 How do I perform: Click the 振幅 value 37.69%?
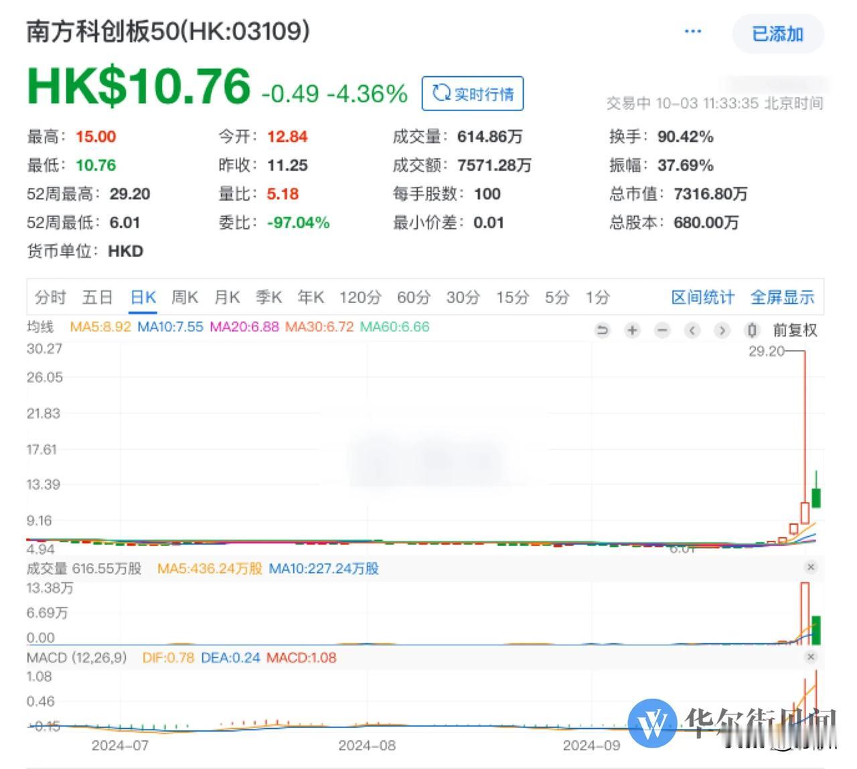685,165
